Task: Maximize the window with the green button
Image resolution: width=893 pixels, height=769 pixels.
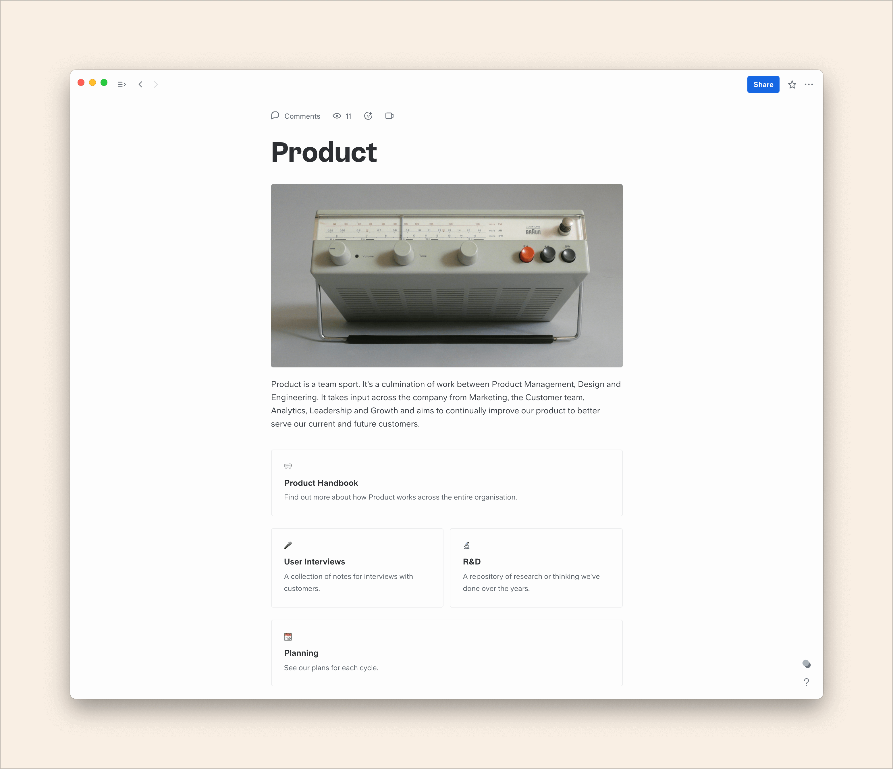Action: [104, 82]
